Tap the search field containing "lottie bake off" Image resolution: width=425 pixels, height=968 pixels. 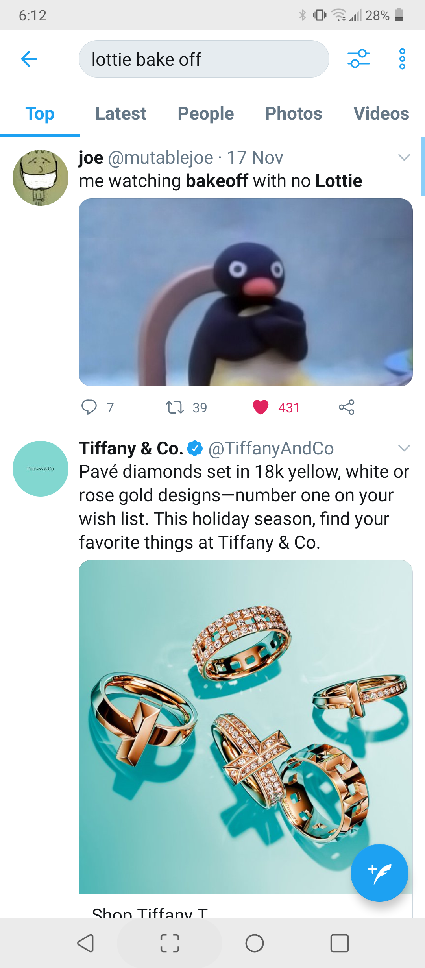203,59
